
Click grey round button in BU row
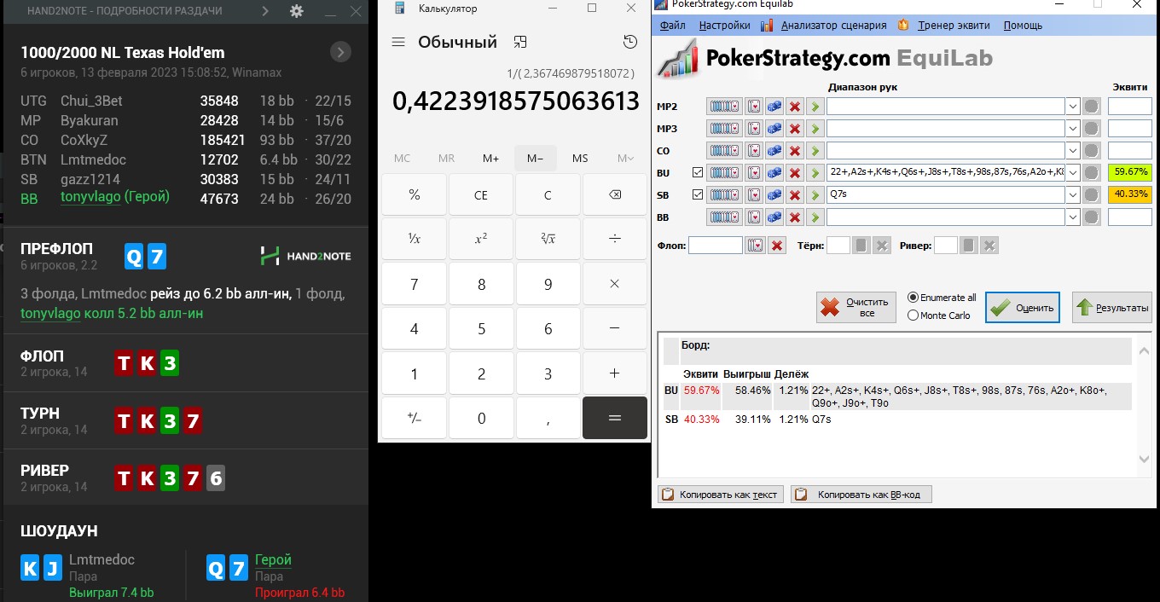click(x=1091, y=173)
